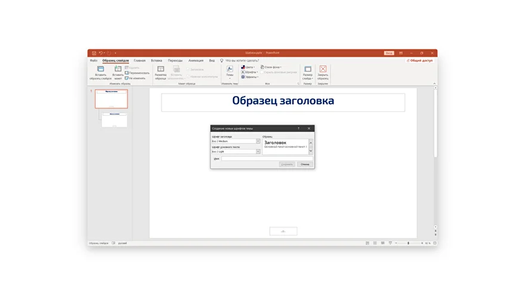The image size is (525, 295).
Task: Click the Имя text field in dialog
Action: point(267,159)
